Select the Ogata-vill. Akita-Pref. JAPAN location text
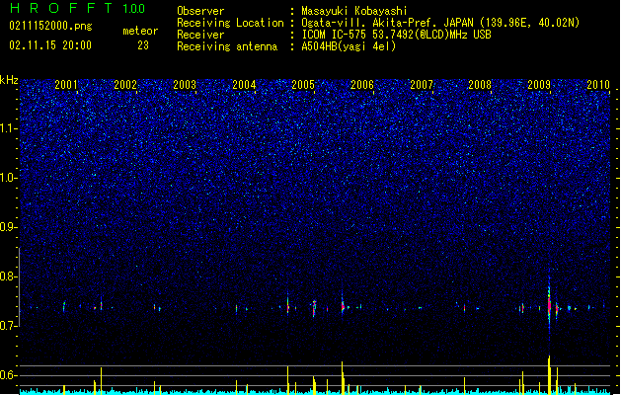The image size is (621, 395). coord(440,23)
